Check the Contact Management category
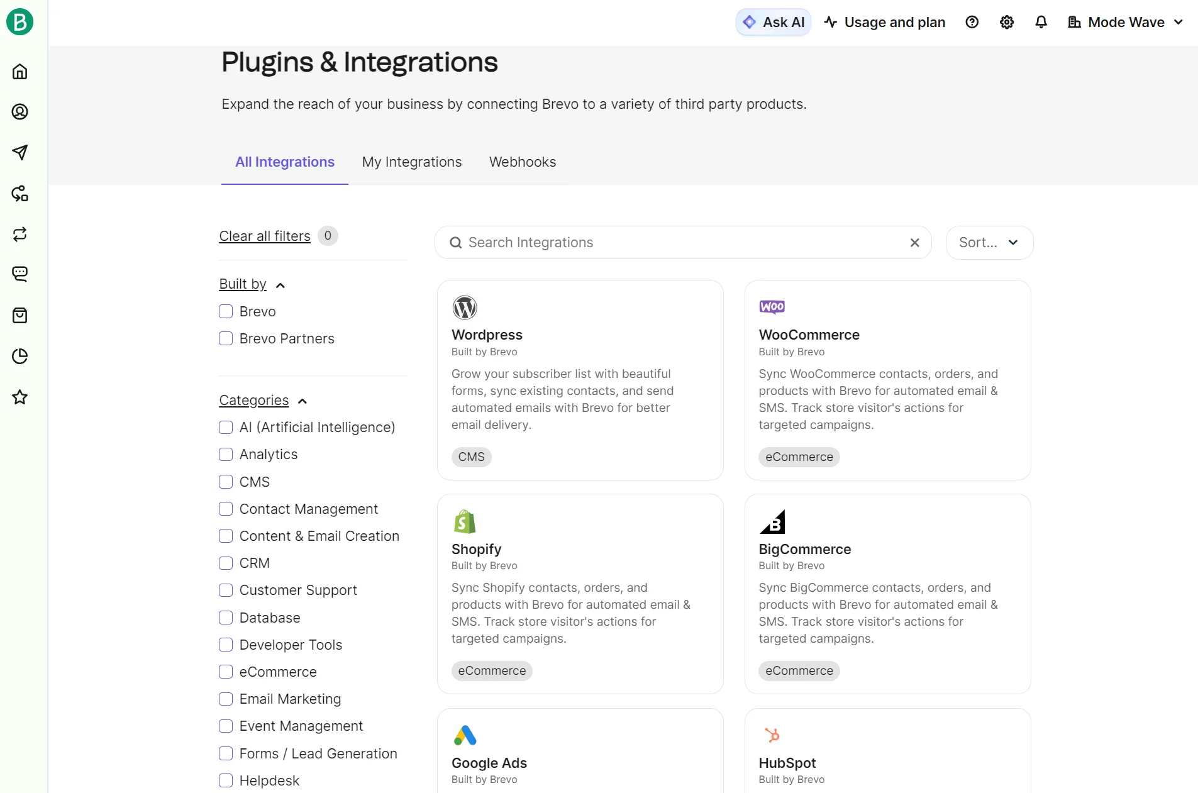1198x793 pixels. pos(226,509)
